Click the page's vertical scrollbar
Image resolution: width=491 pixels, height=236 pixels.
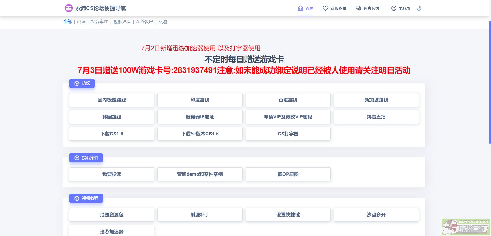click(490, 82)
